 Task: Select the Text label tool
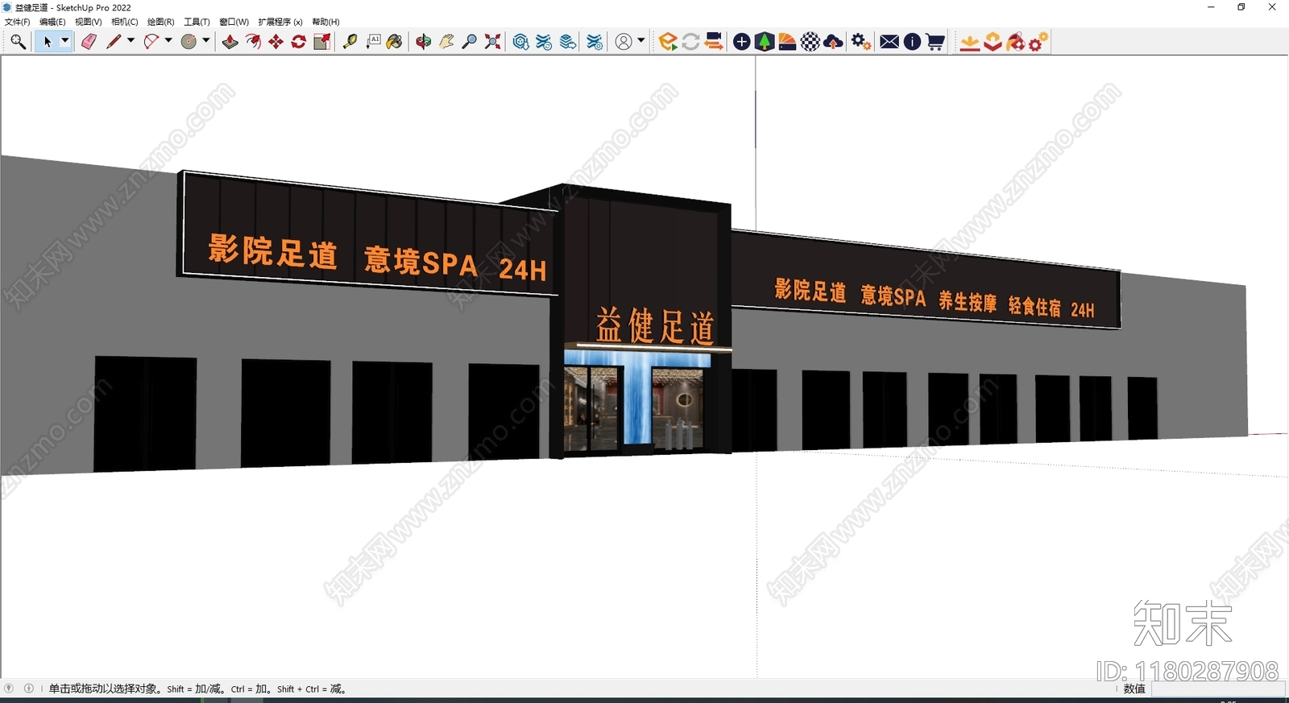pos(373,42)
